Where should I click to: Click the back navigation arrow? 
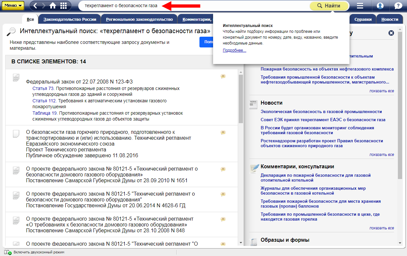[35, 6]
